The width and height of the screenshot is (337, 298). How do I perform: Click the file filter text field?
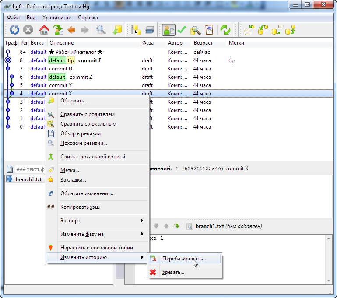(x=30, y=169)
